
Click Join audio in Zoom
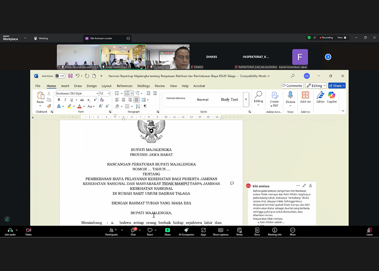pos(10,230)
